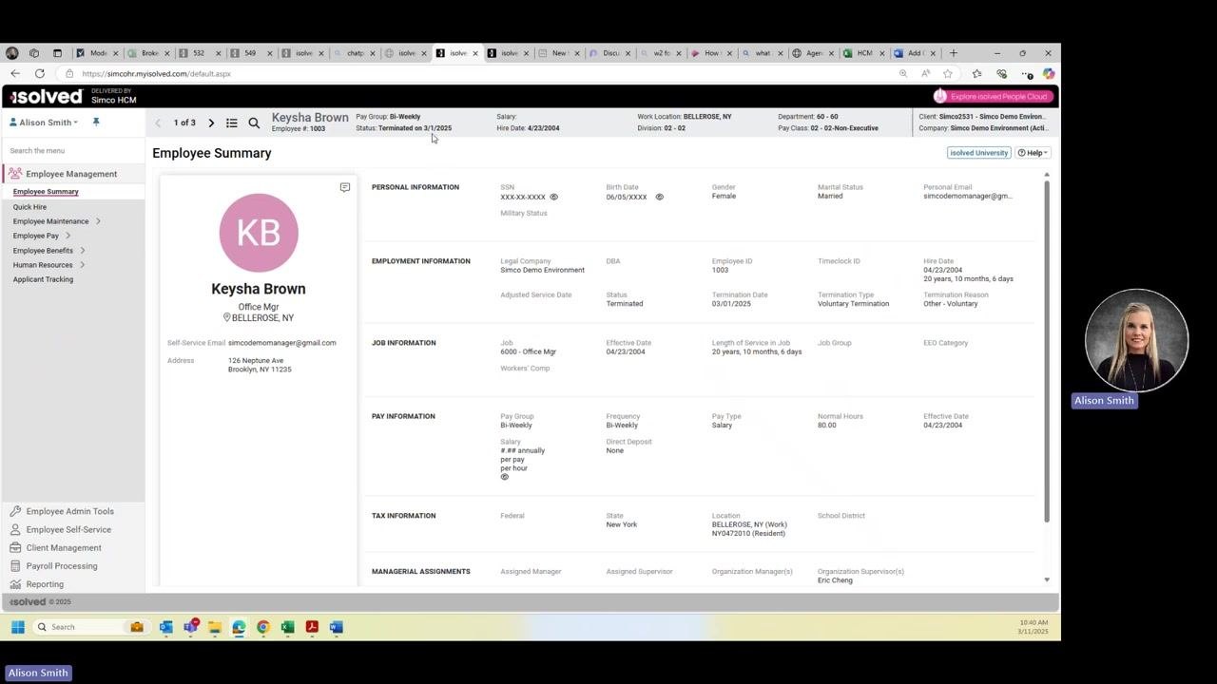
Task: Click the isolved University button
Action: pyautogui.click(x=978, y=153)
